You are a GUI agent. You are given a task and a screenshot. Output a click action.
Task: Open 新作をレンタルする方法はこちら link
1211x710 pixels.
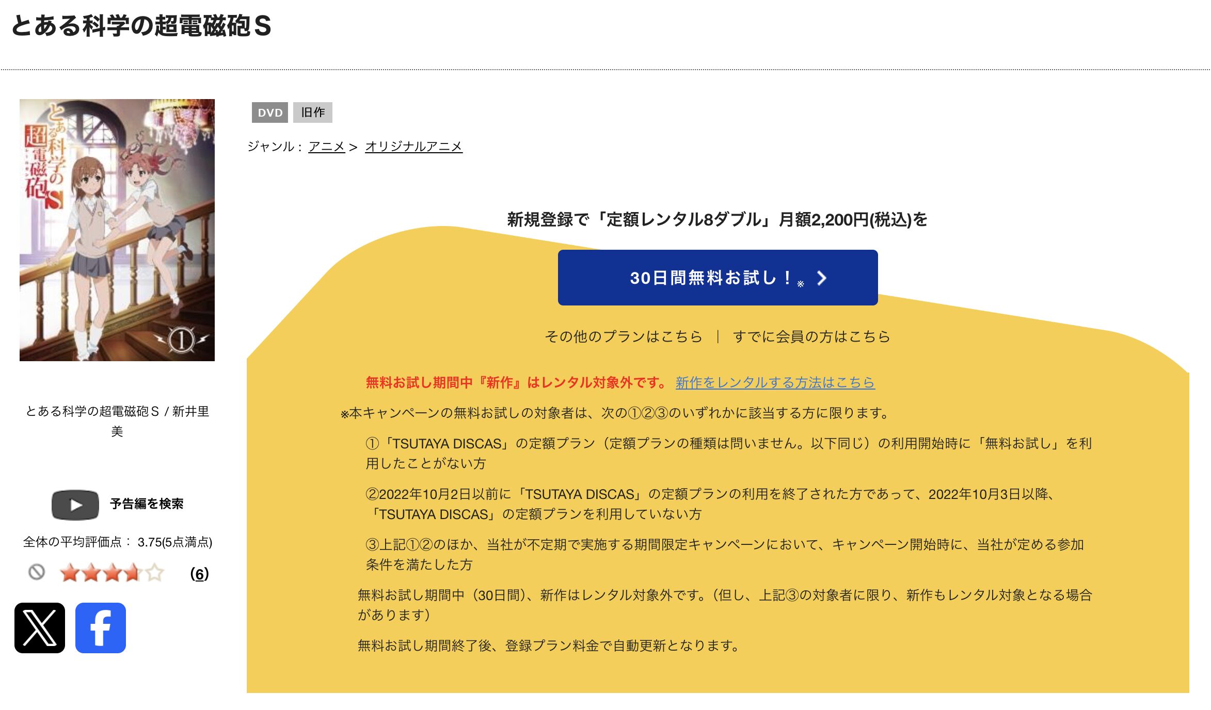click(775, 382)
